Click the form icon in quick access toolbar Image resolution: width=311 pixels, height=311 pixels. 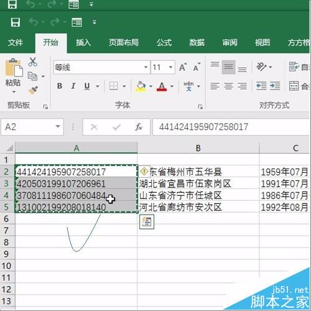pyautogui.click(x=77, y=22)
